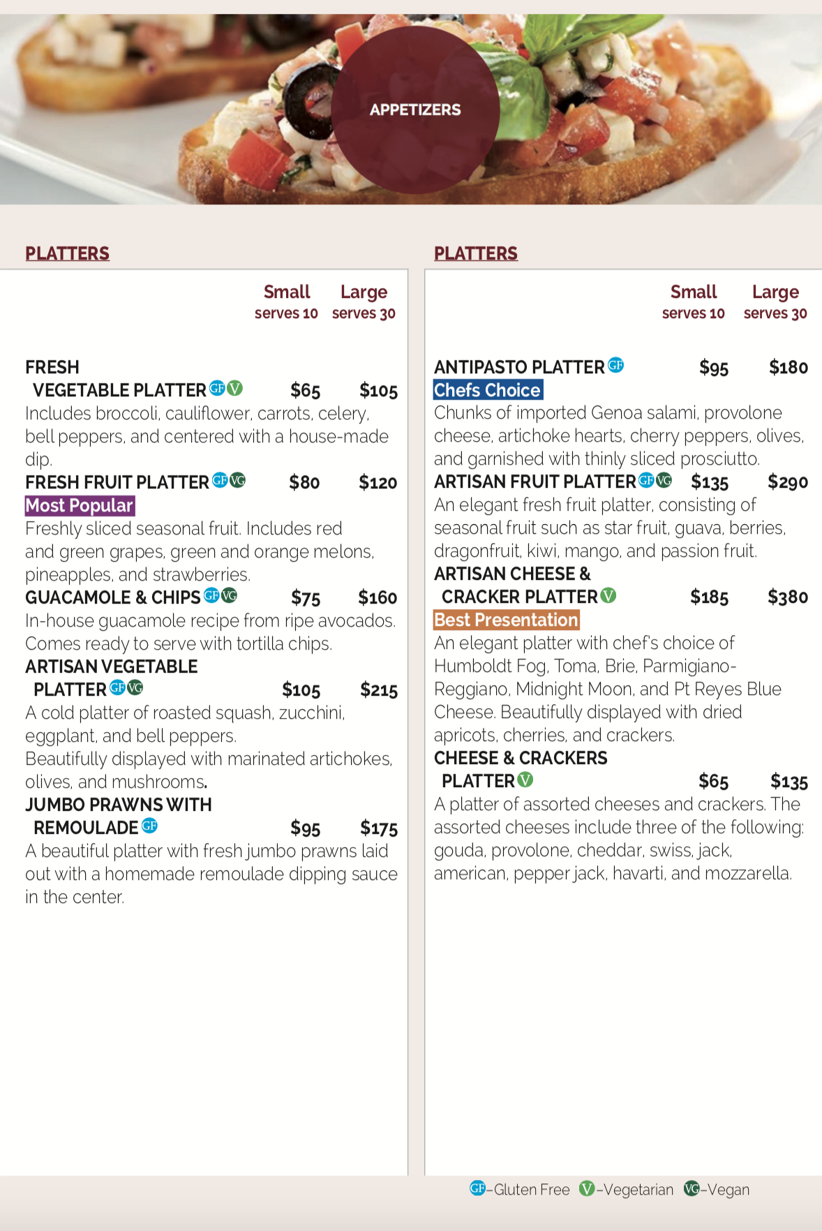The image size is (822, 1231).
Task: Click gluten-free icon next to Jumbo Prawns Remoulade
Action: 149,826
